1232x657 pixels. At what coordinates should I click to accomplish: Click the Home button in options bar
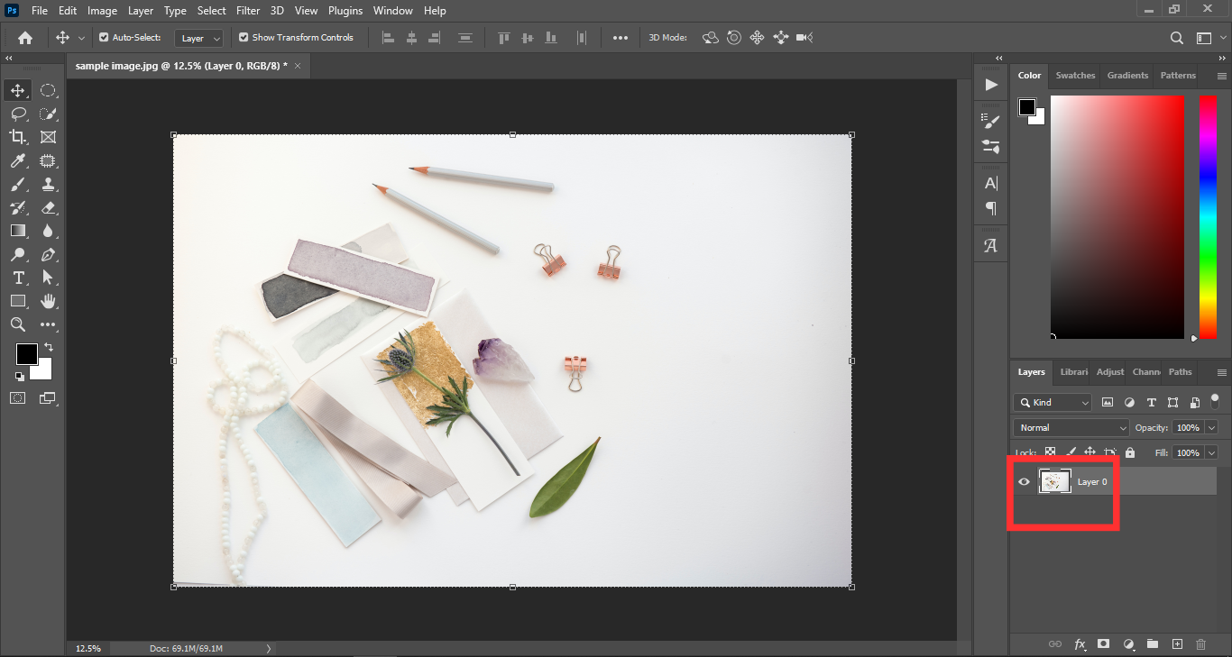[25, 38]
